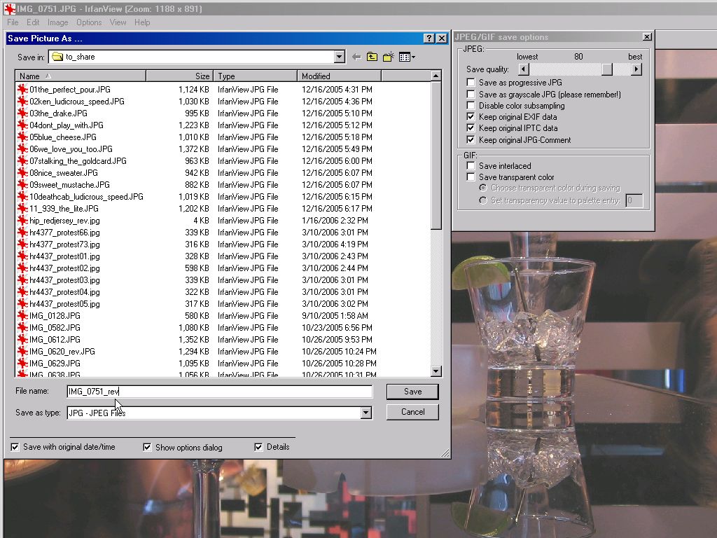
Task: Select file icon for hip_redjersey_rev.jpg
Action: 22,220
